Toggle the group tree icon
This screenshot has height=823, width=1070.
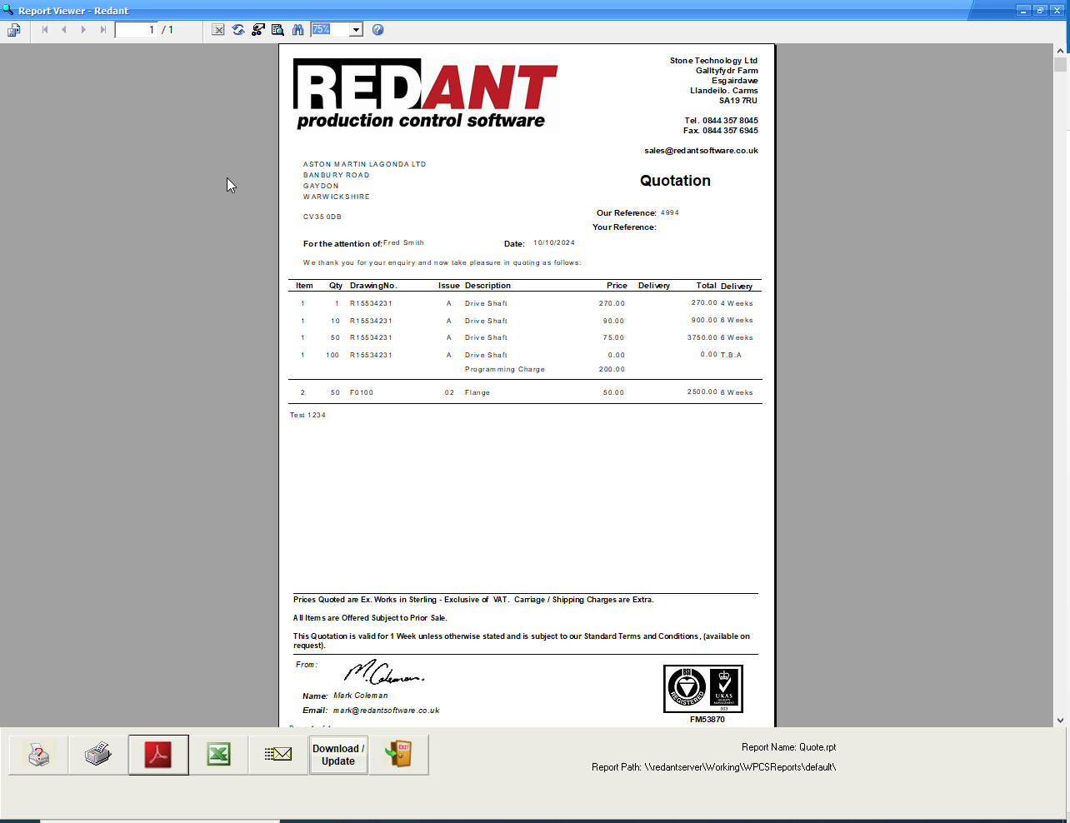[258, 30]
